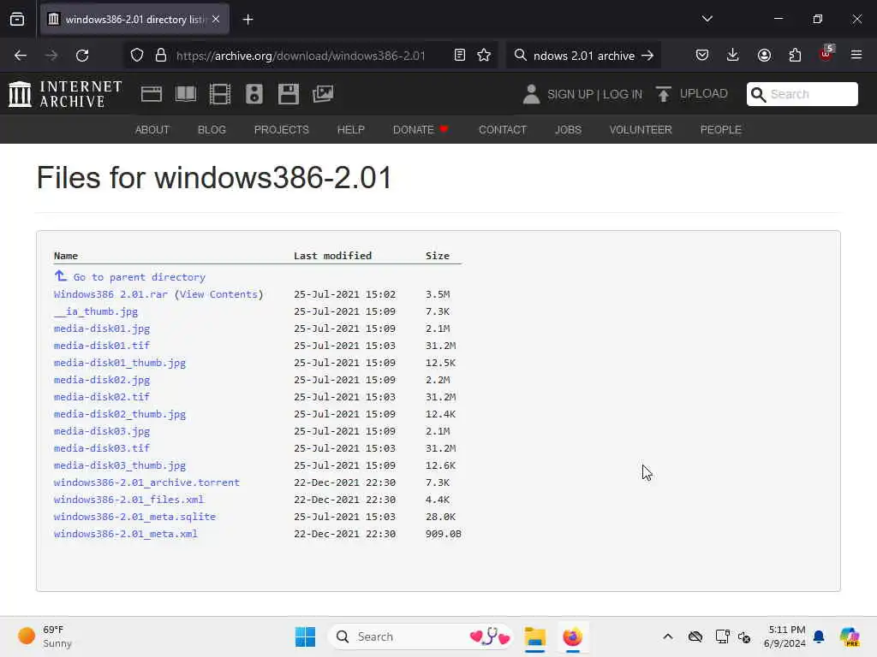Screen dimensions: 877x657
Task: Download windows386-2.01_archive.torrent file
Action: [146, 482]
